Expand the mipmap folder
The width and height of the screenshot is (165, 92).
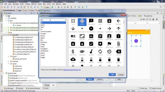pyautogui.click(x=9, y=61)
